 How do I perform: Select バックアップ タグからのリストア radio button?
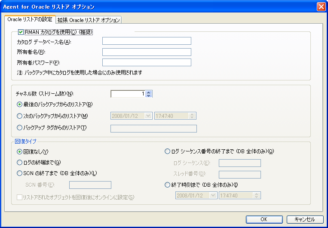(x=19, y=127)
